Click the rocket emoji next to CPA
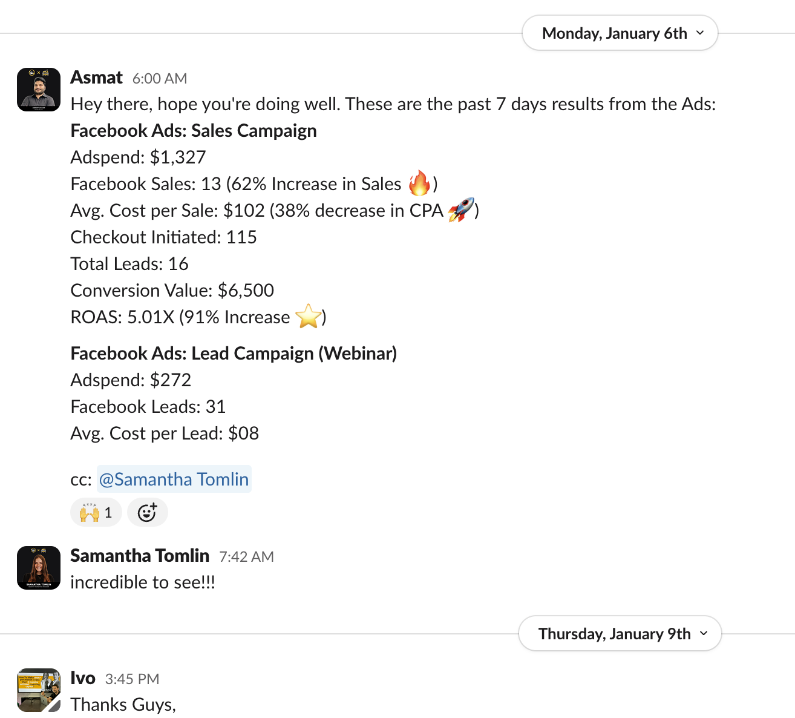This screenshot has width=795, height=718. tap(461, 210)
